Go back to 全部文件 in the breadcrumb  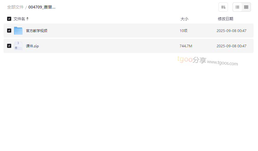click(15, 7)
